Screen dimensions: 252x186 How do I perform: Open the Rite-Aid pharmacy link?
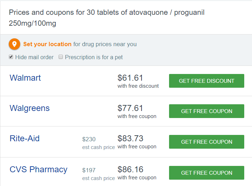click(25, 138)
